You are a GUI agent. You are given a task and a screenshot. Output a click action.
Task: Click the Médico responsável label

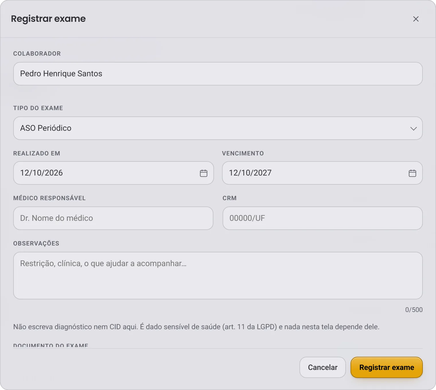[x=49, y=198]
